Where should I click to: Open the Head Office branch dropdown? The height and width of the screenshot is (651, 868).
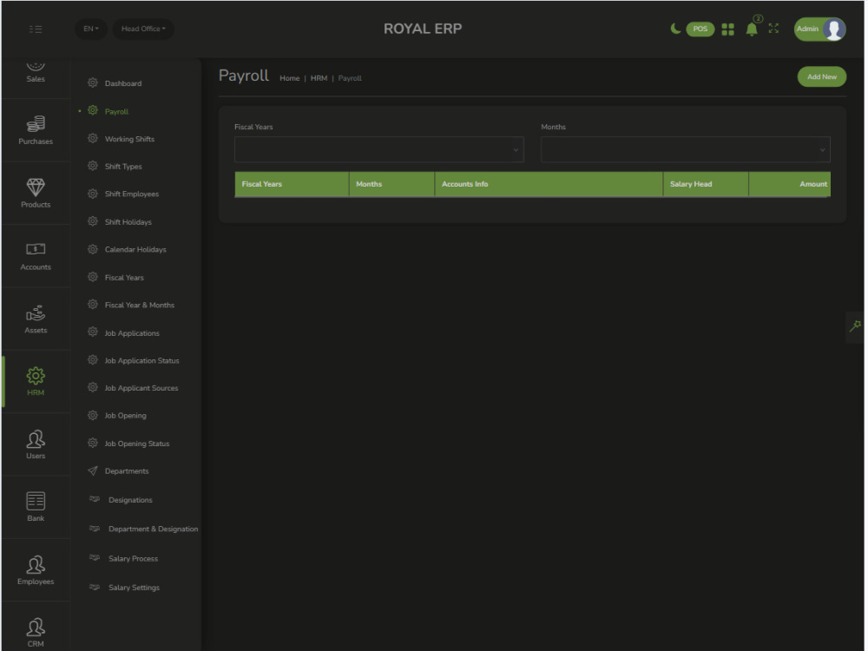pos(143,29)
